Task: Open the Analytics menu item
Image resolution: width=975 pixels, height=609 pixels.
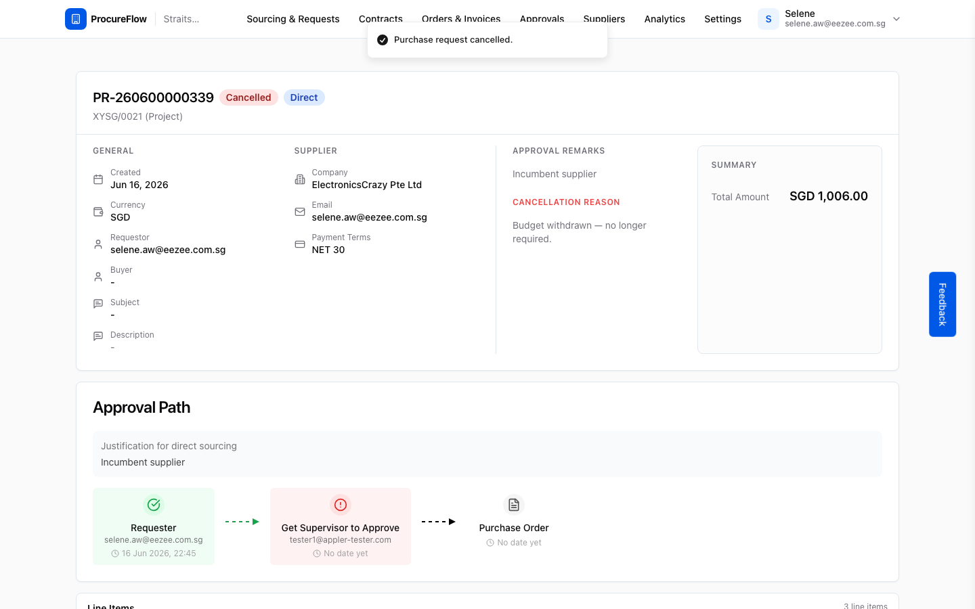Action: click(665, 19)
